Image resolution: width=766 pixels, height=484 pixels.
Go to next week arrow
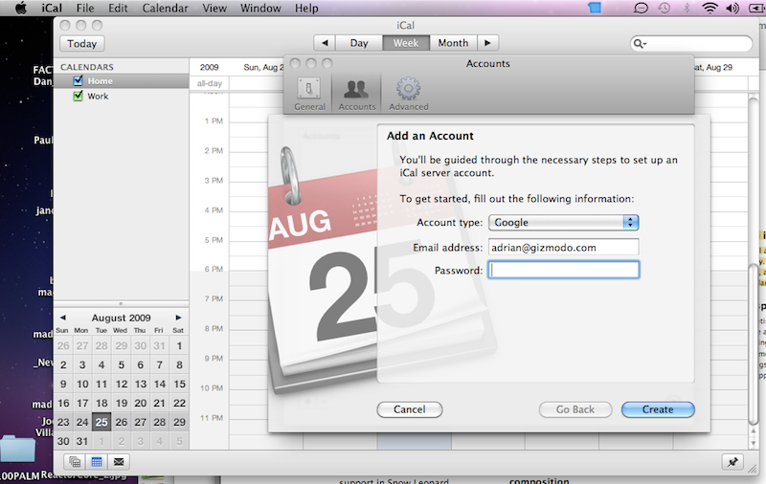[487, 43]
